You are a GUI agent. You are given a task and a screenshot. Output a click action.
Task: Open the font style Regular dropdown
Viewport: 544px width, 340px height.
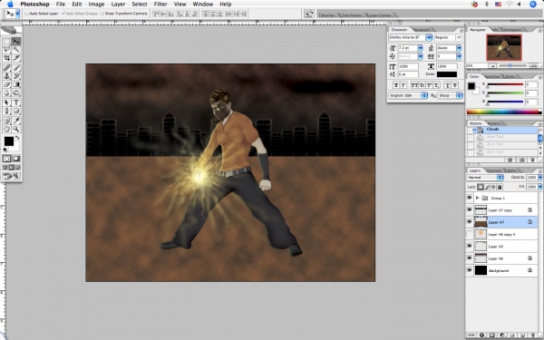(x=459, y=37)
